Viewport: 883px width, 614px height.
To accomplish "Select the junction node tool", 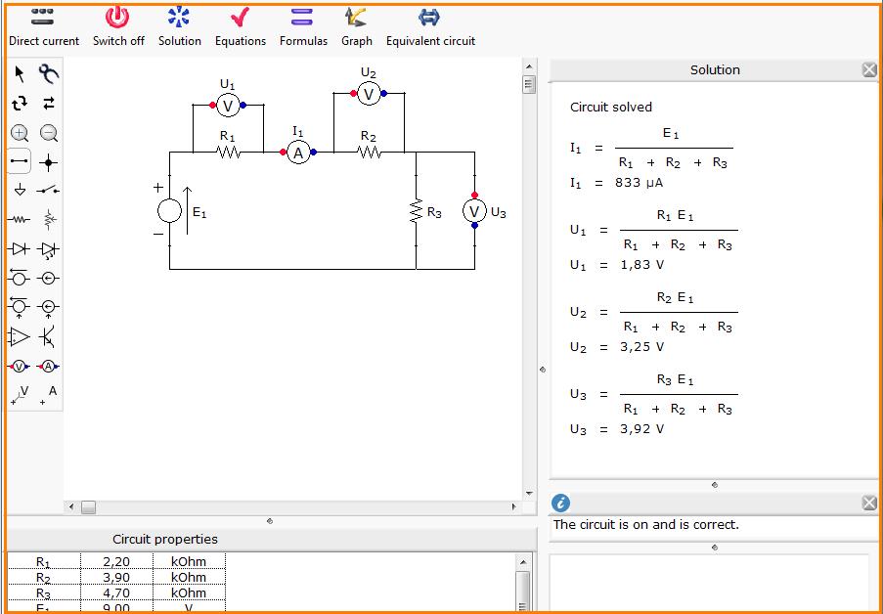I will 49,163.
